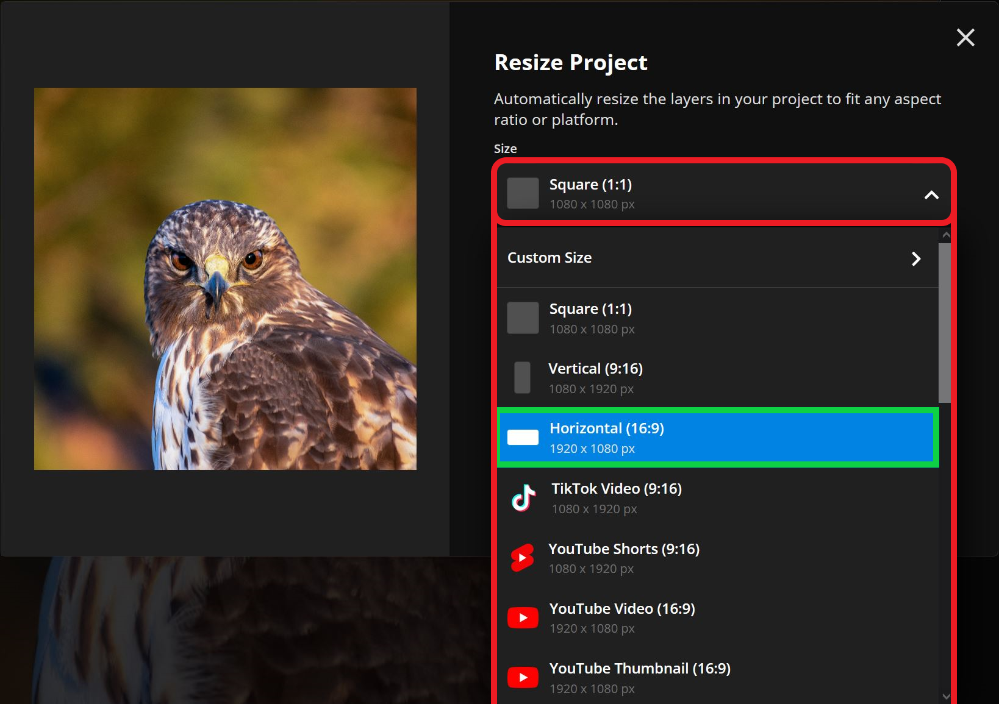Collapse the Size dropdown using the chevron
This screenshot has height=704, width=999.
931,196
